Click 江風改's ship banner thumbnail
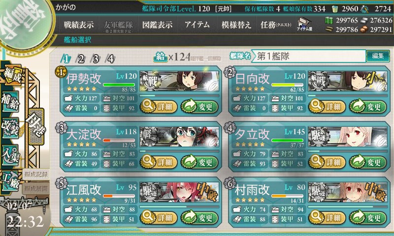394x236 pixels. (179, 193)
